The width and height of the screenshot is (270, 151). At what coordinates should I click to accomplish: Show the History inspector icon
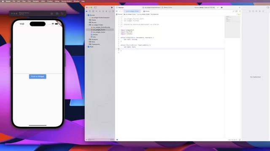253,11
